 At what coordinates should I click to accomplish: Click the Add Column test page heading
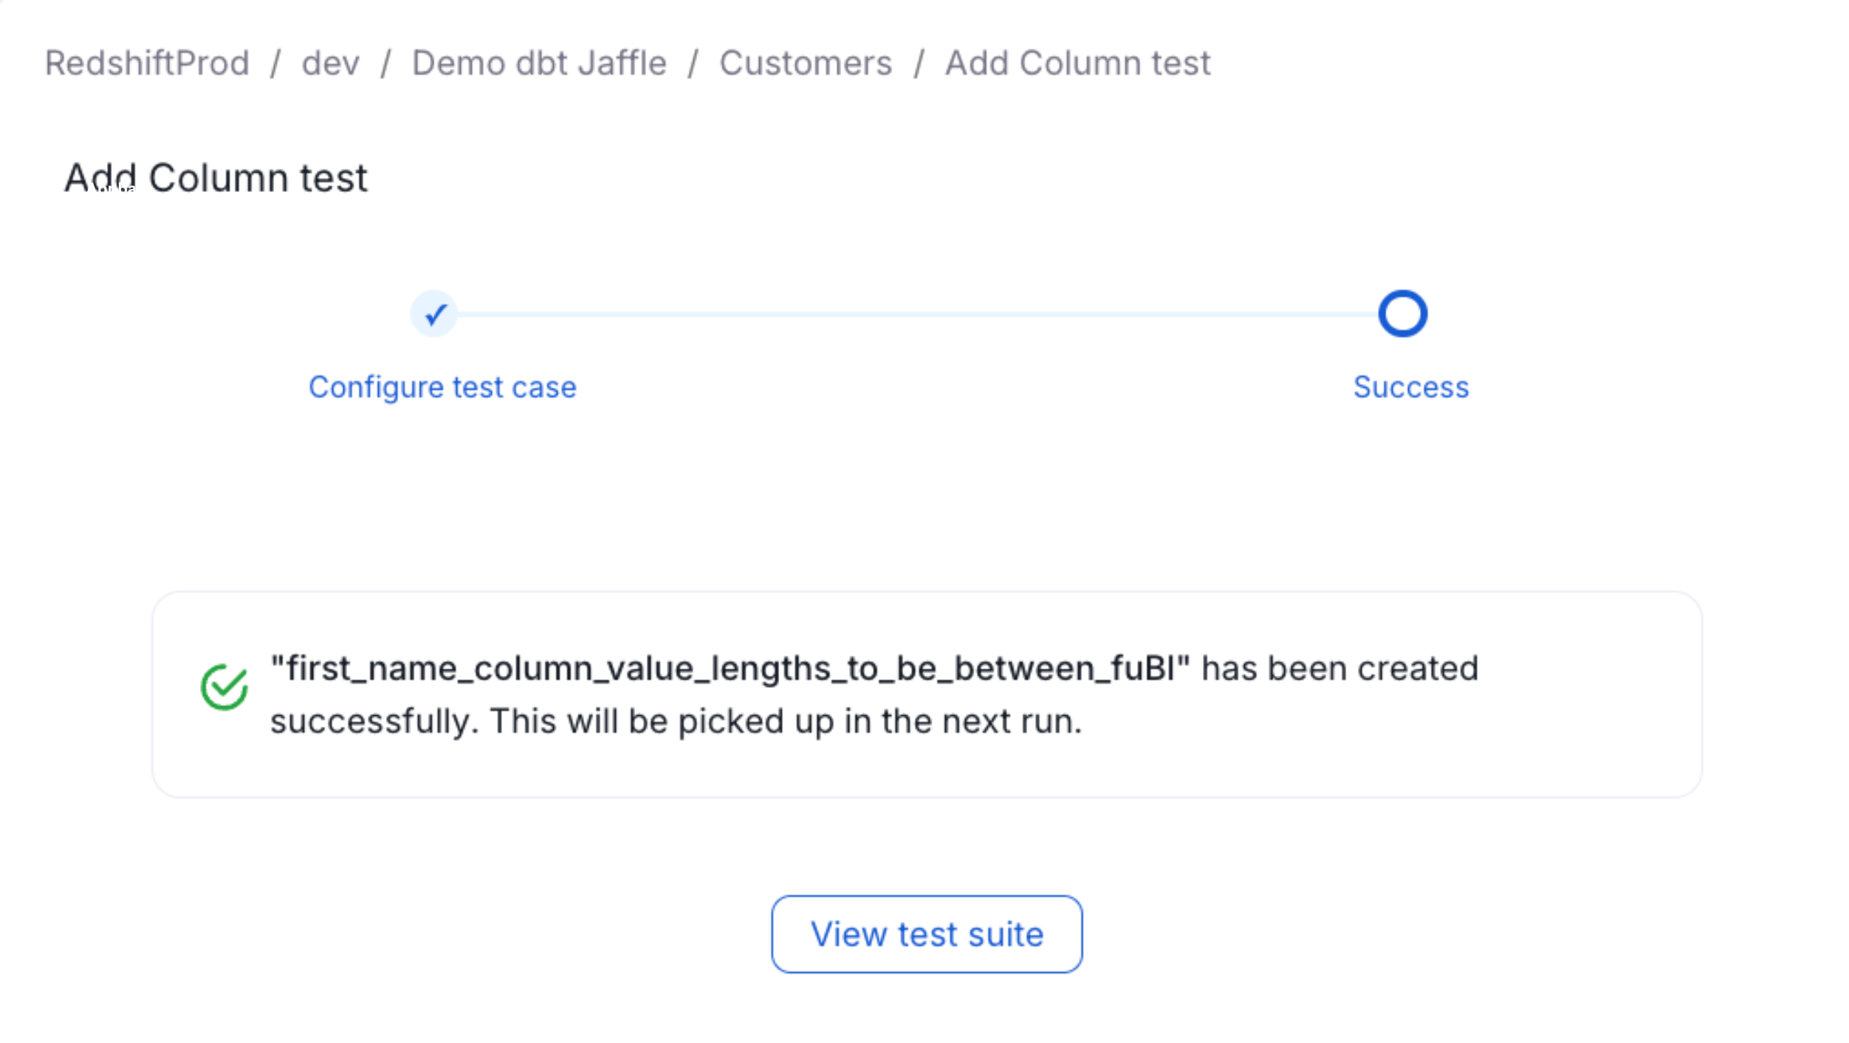point(216,177)
